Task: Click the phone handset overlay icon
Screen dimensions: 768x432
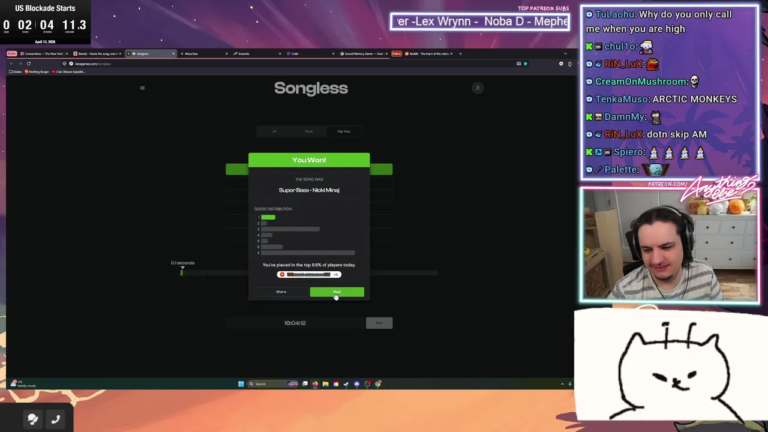Action: pyautogui.click(x=55, y=419)
